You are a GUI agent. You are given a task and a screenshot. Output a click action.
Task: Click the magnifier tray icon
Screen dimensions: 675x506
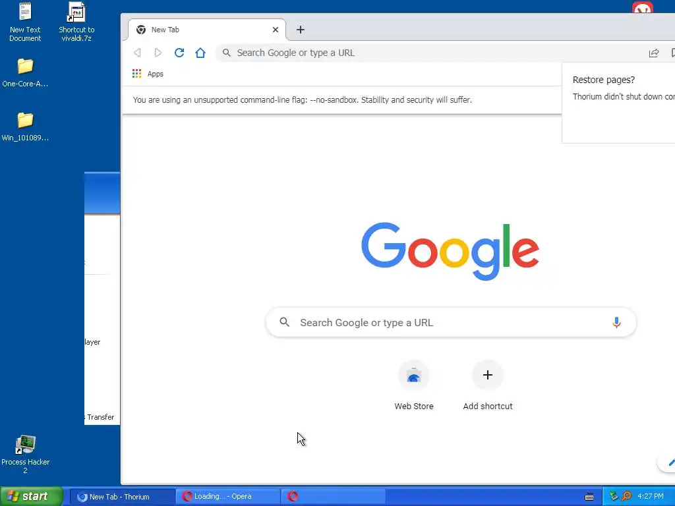626,497
